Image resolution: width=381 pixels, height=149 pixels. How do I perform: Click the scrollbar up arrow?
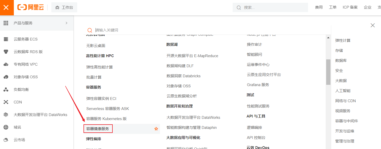pos(328,38)
